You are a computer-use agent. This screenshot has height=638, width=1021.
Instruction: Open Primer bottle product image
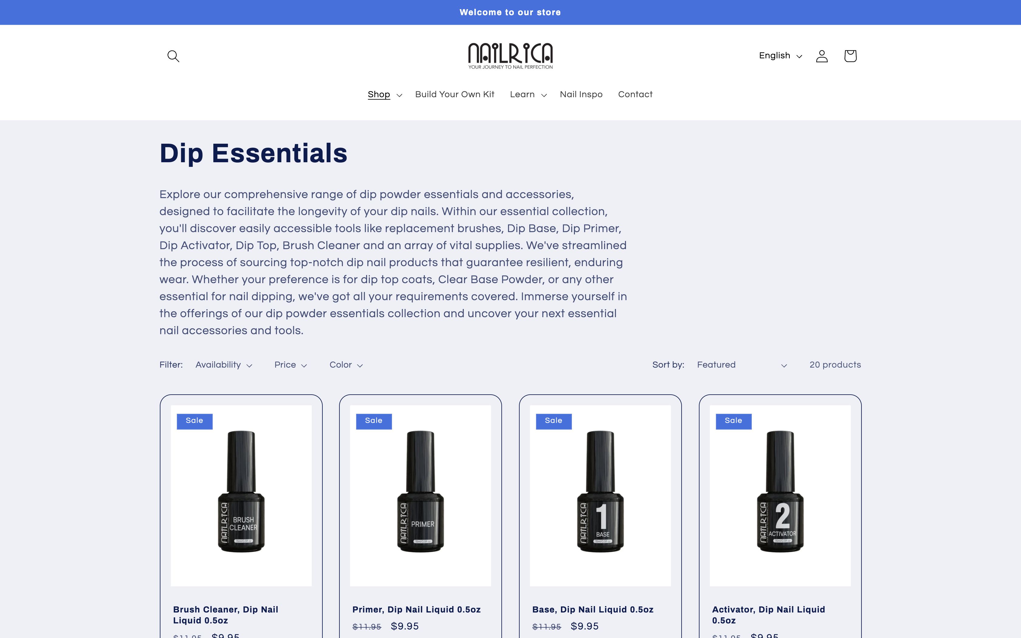[420, 496]
